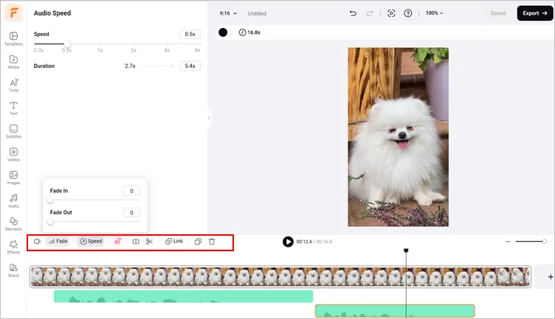Select the first green audio clip
The image size is (555, 319).
coord(183,296)
